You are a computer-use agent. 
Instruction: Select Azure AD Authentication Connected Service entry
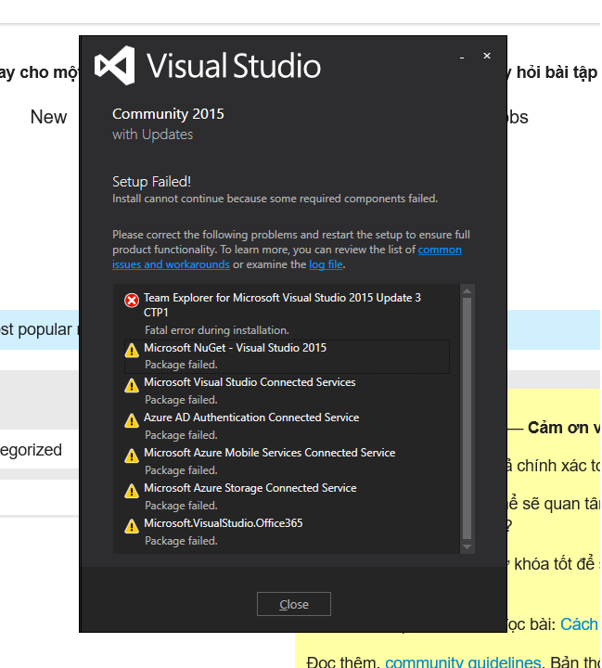(x=287, y=427)
